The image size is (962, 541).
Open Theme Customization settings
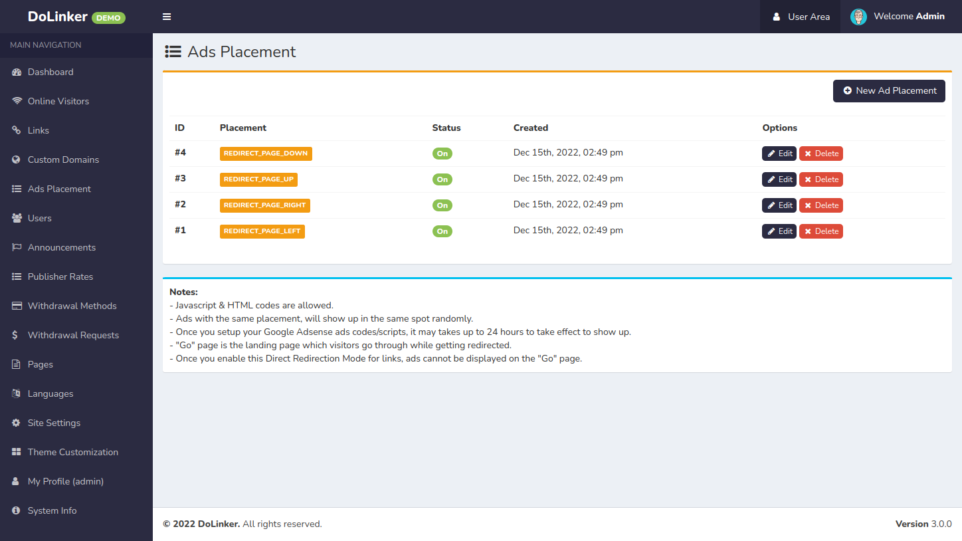coord(72,452)
